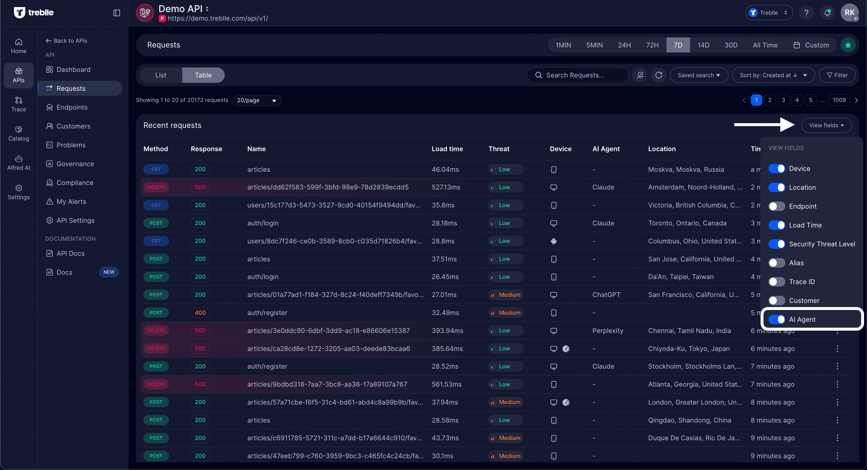
Task: Open the Catalog section
Action: pyautogui.click(x=19, y=133)
